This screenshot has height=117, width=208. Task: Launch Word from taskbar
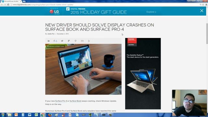point(30,115)
